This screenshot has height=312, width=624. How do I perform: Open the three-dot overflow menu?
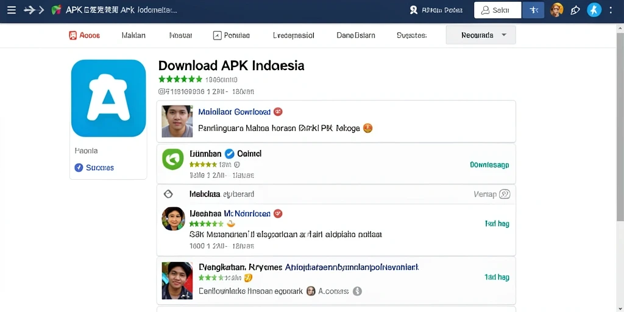pyautogui.click(x=611, y=10)
